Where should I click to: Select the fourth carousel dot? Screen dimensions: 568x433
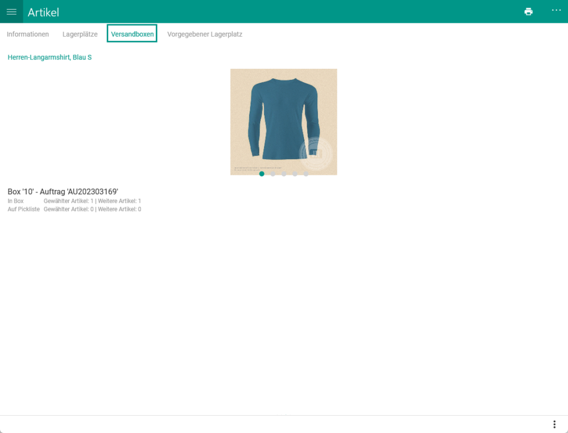coord(295,174)
